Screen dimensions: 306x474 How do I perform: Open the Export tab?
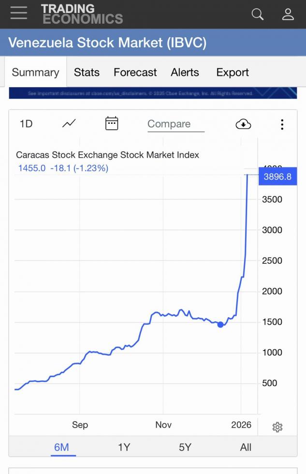click(x=233, y=73)
